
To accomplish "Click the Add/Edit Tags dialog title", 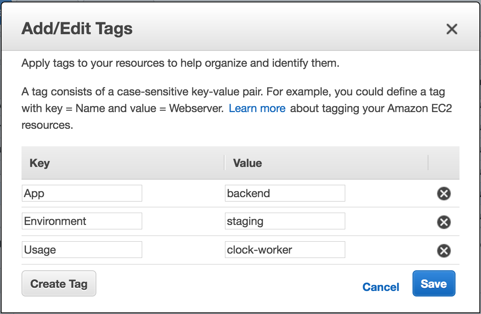I will click(77, 28).
